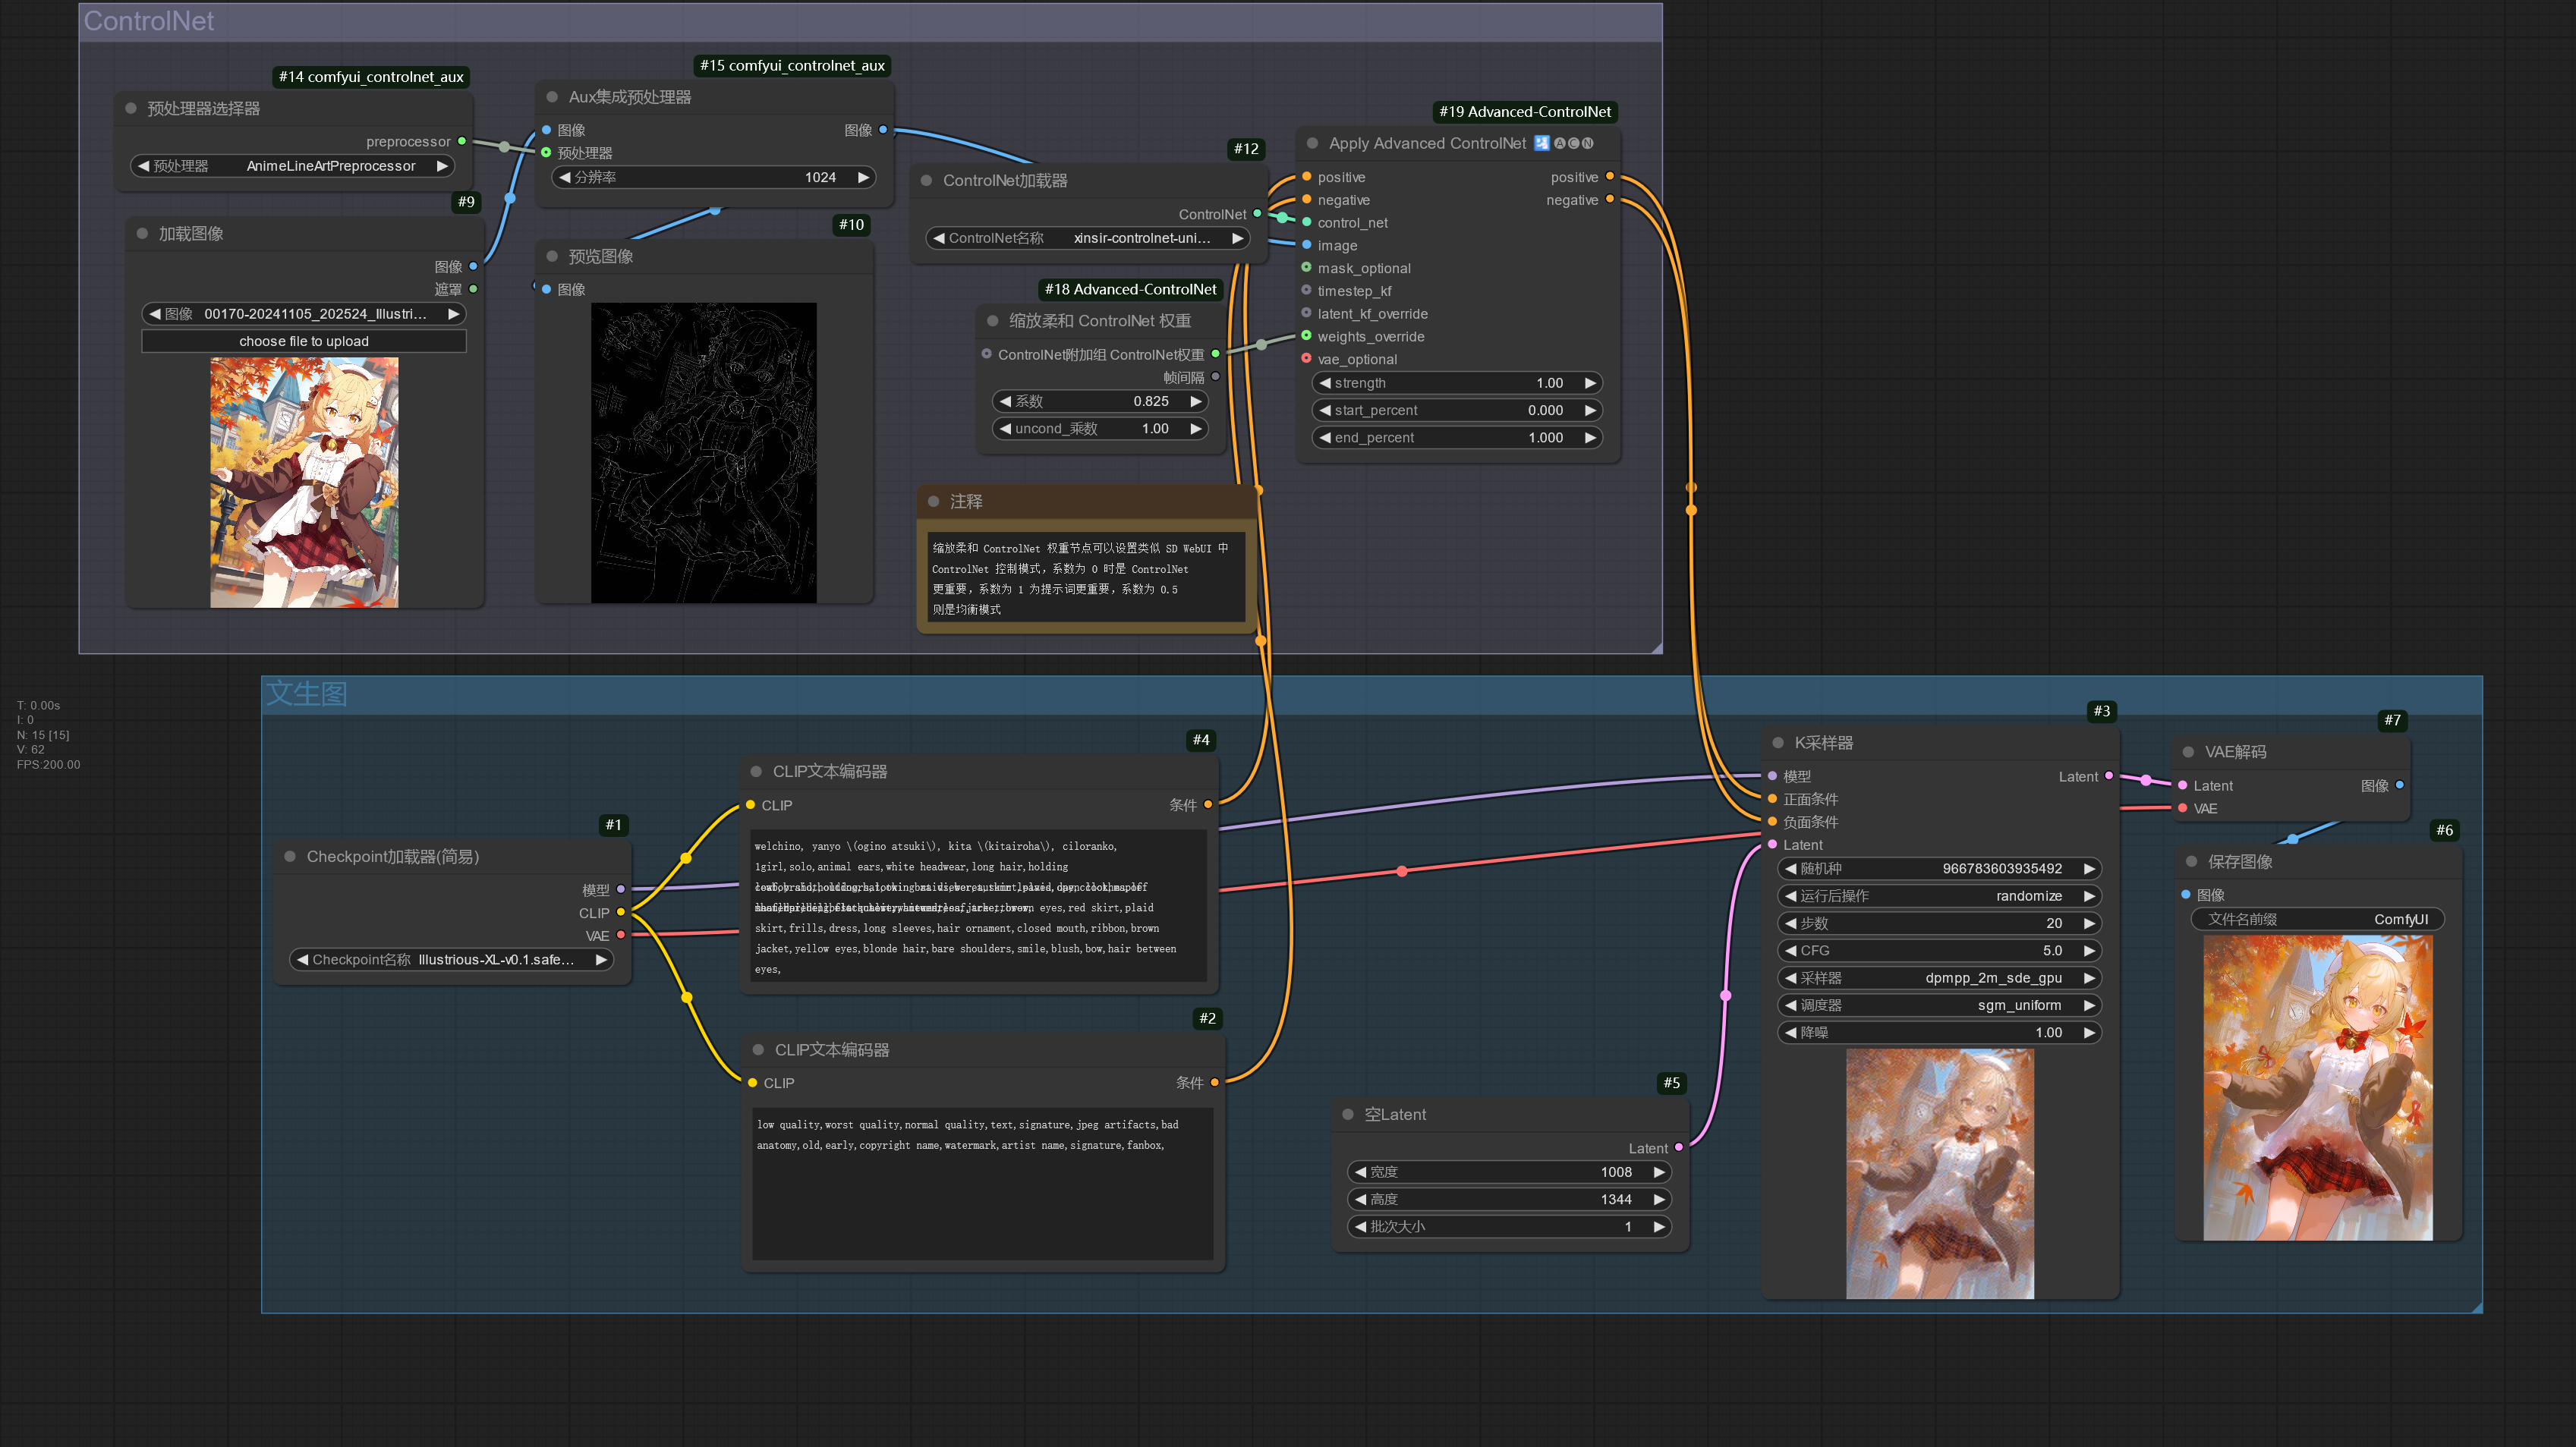
Task: Select the 文生图 group title
Action: pyautogui.click(x=306, y=694)
